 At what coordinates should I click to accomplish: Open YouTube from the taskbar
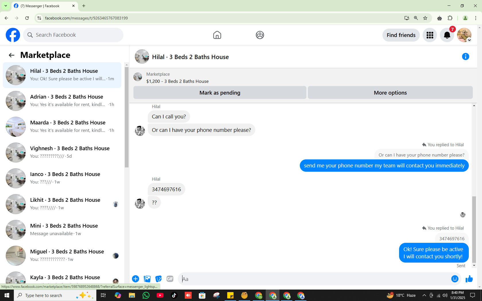(x=160, y=295)
